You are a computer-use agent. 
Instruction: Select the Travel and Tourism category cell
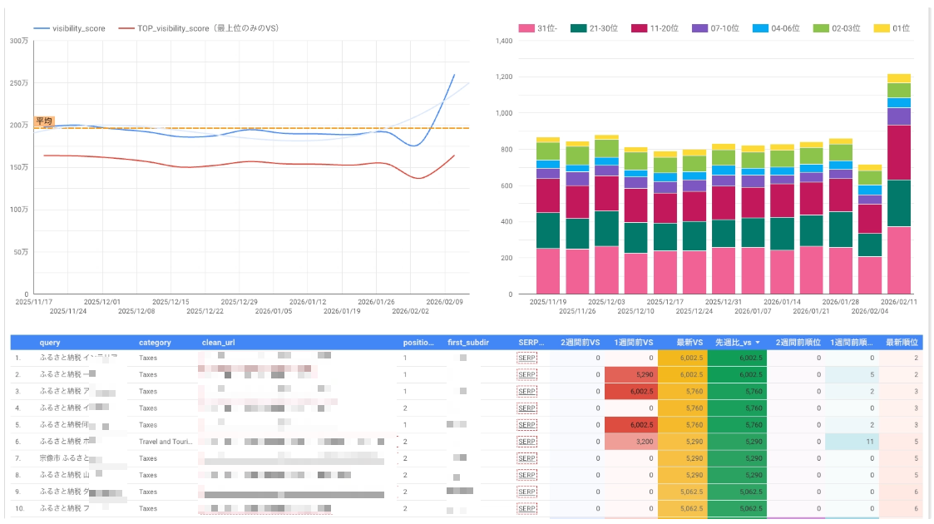click(166, 442)
